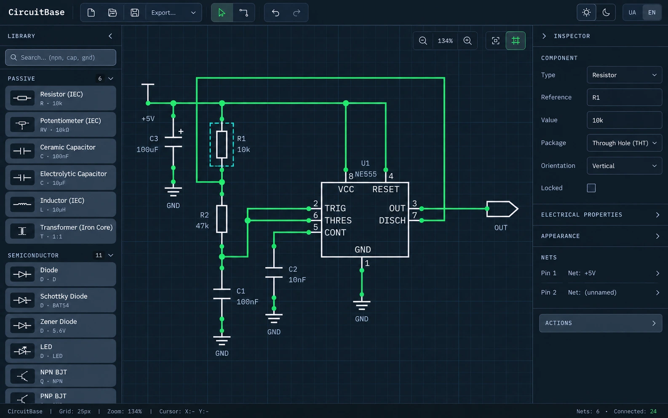Viewport: 668px width, 418px height.
Task: Set interface language to UA
Action: coord(632,13)
